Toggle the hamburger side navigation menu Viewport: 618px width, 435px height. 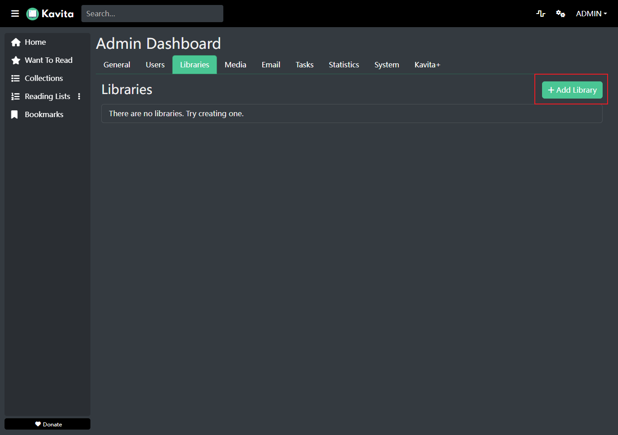pyautogui.click(x=15, y=14)
